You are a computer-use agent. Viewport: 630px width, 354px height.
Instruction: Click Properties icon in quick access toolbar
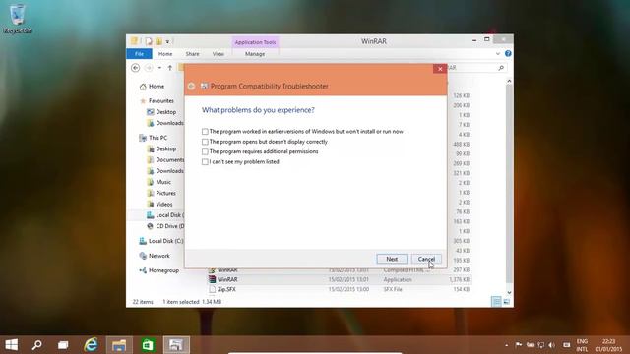[149, 41]
